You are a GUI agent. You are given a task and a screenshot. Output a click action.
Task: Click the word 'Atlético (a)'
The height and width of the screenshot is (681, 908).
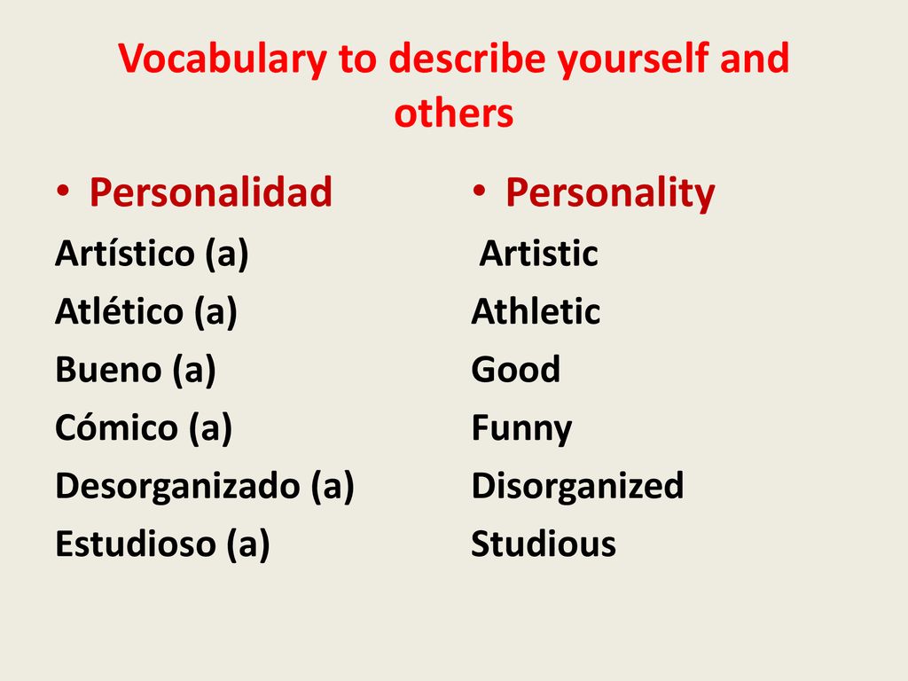(x=146, y=311)
